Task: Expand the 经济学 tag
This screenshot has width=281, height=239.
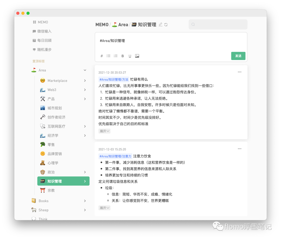Action: click(x=85, y=136)
